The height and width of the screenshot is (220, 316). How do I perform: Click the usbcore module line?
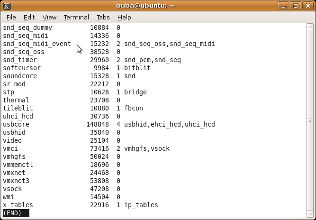(109, 124)
